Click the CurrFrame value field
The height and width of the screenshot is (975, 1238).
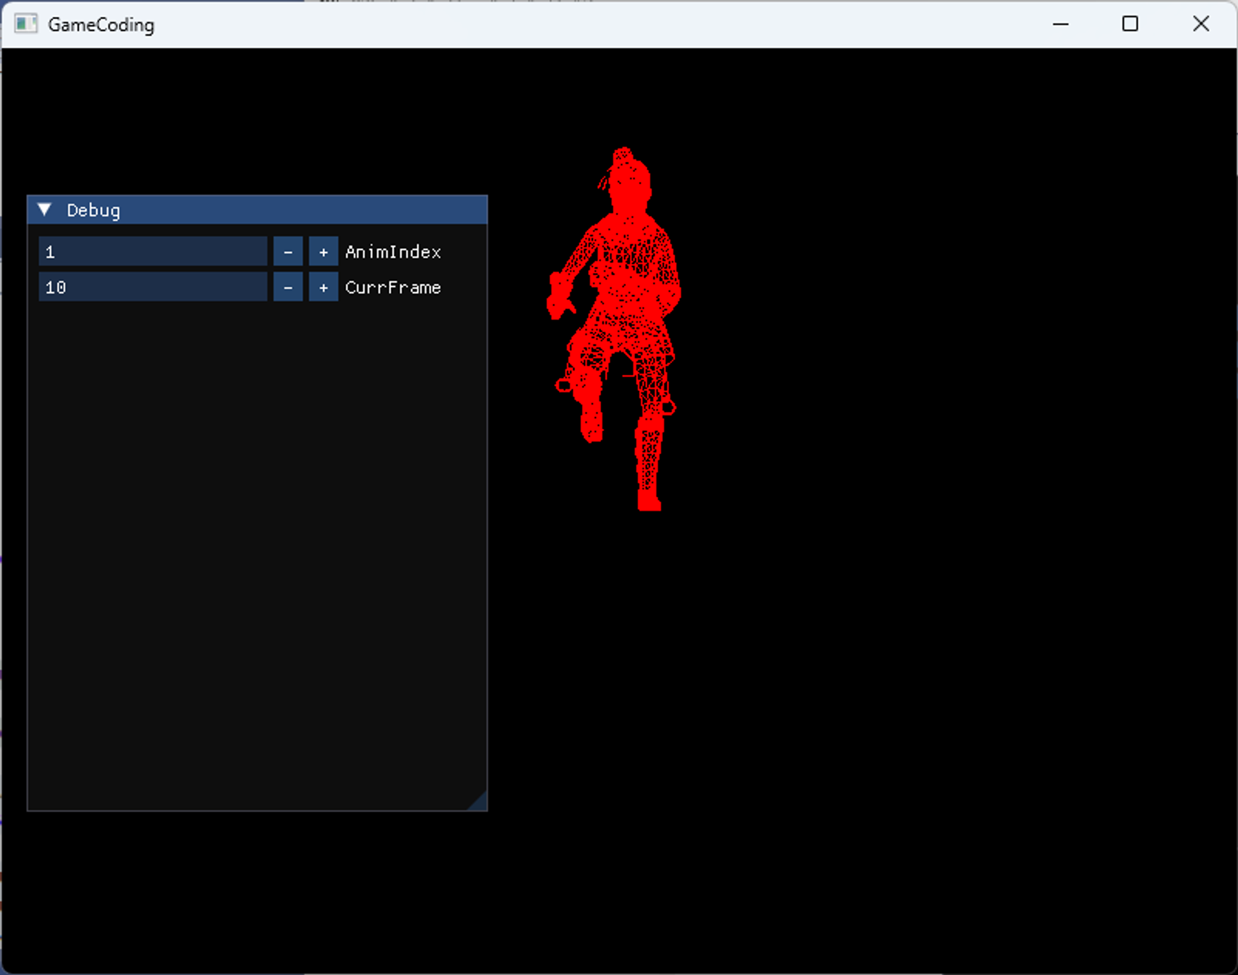(152, 287)
